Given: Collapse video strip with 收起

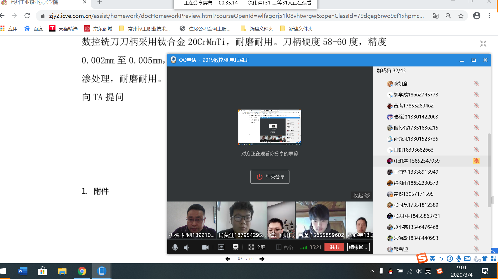Looking at the screenshot, I should (x=362, y=195).
